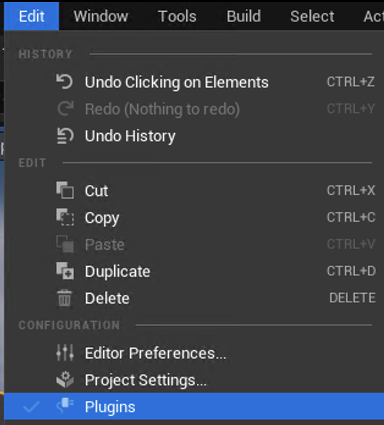Viewport: 384px width, 425px height.
Task: Choose Editor Preferences... option
Action: 155,353
